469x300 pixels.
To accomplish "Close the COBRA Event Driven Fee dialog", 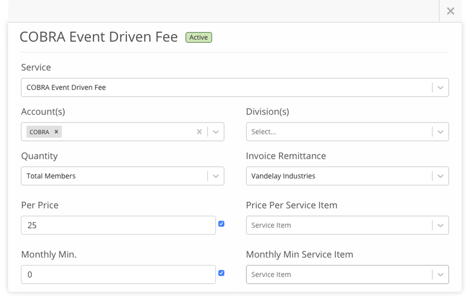I will [450, 11].
